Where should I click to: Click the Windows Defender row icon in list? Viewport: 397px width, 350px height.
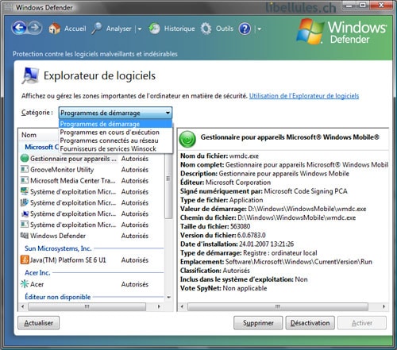click(x=25, y=236)
